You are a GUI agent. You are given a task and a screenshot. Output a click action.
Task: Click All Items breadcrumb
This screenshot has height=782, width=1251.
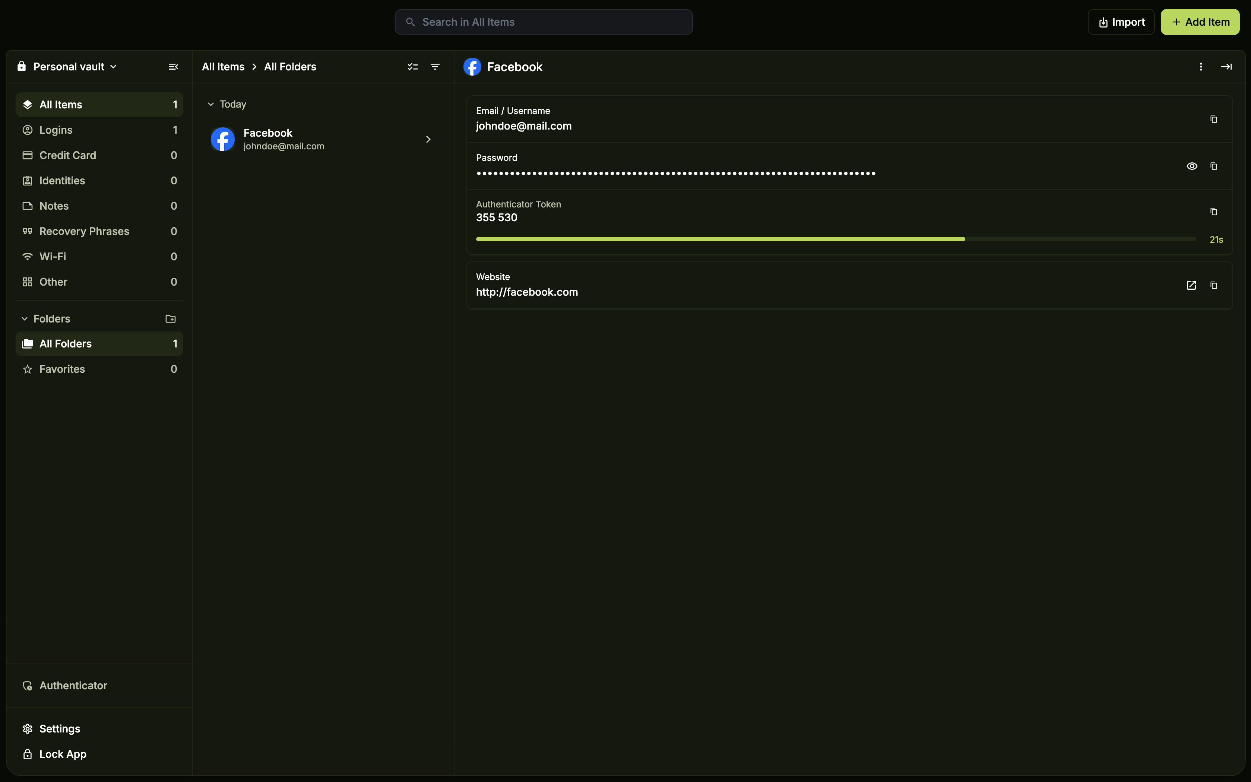click(223, 67)
